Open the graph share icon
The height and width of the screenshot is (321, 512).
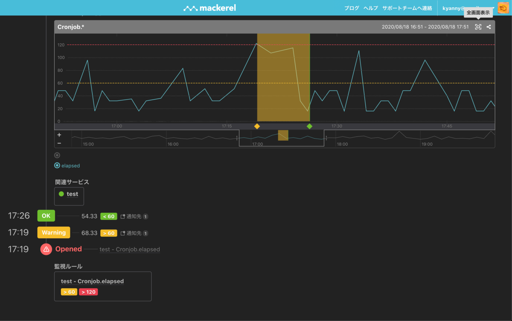point(489,27)
